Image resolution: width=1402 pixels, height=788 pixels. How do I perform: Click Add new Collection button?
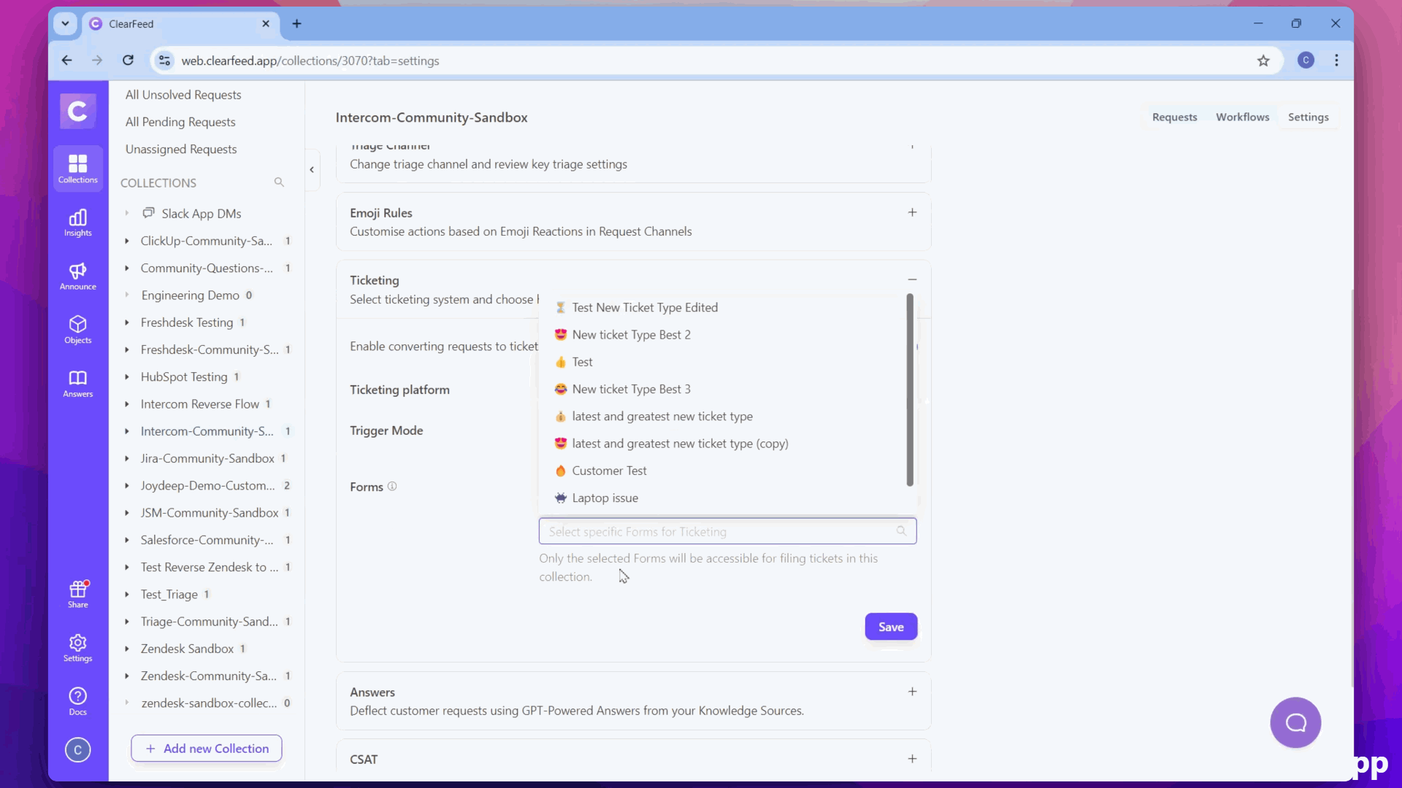pyautogui.click(x=207, y=748)
